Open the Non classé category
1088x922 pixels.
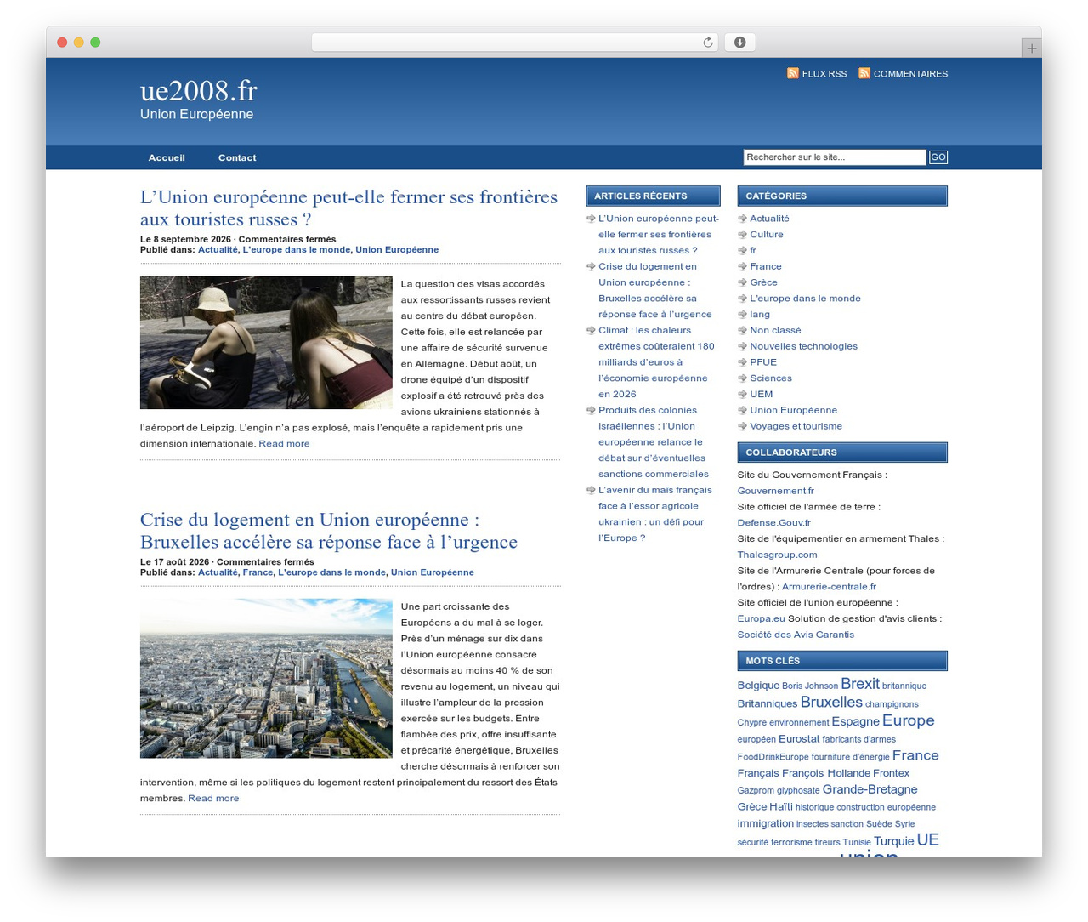[775, 330]
